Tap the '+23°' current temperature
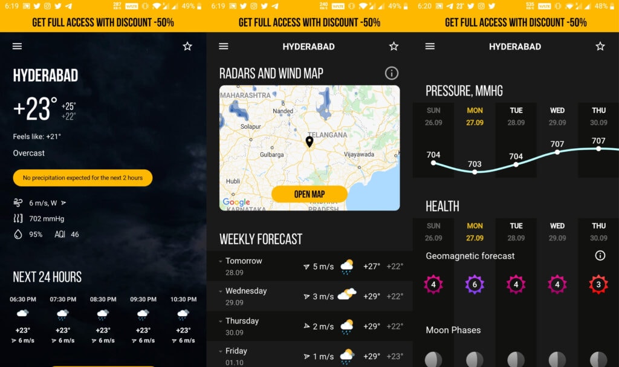This screenshot has height=367, width=619. click(x=35, y=109)
